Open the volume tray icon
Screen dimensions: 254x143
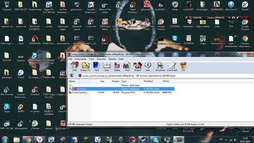click(235, 140)
